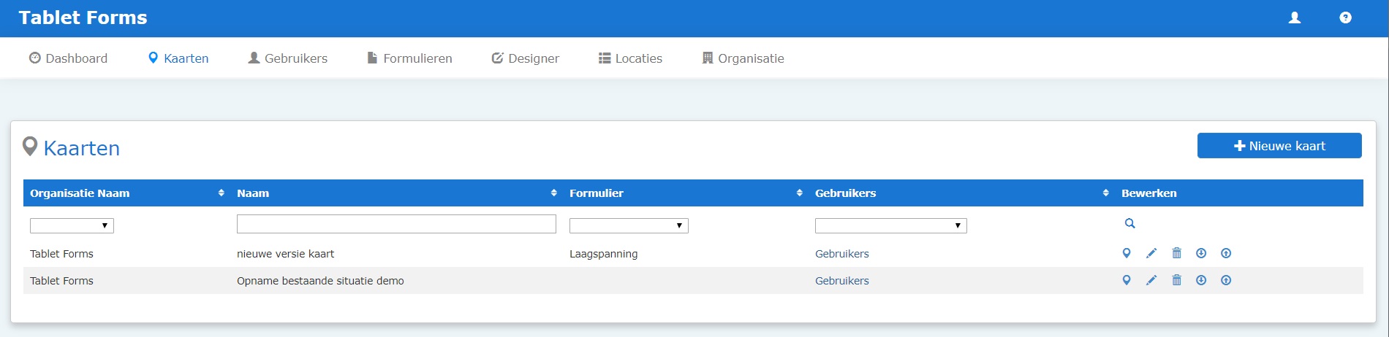Click the Nieuwe kaart button

(1279, 146)
